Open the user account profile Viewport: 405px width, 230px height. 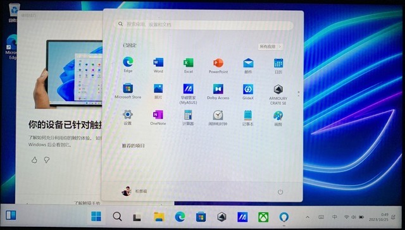click(x=134, y=191)
